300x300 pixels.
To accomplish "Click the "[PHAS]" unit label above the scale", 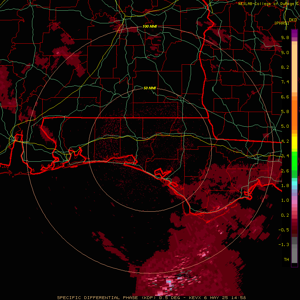I will coord(282,23).
